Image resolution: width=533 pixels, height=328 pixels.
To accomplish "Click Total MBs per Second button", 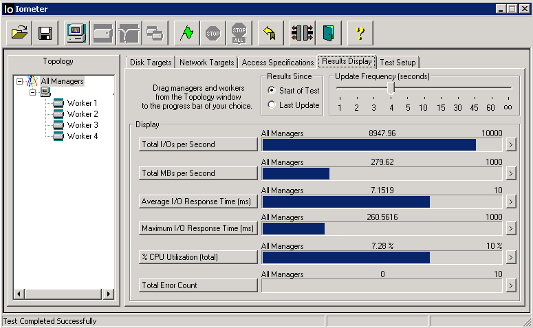I will pyautogui.click(x=198, y=173).
